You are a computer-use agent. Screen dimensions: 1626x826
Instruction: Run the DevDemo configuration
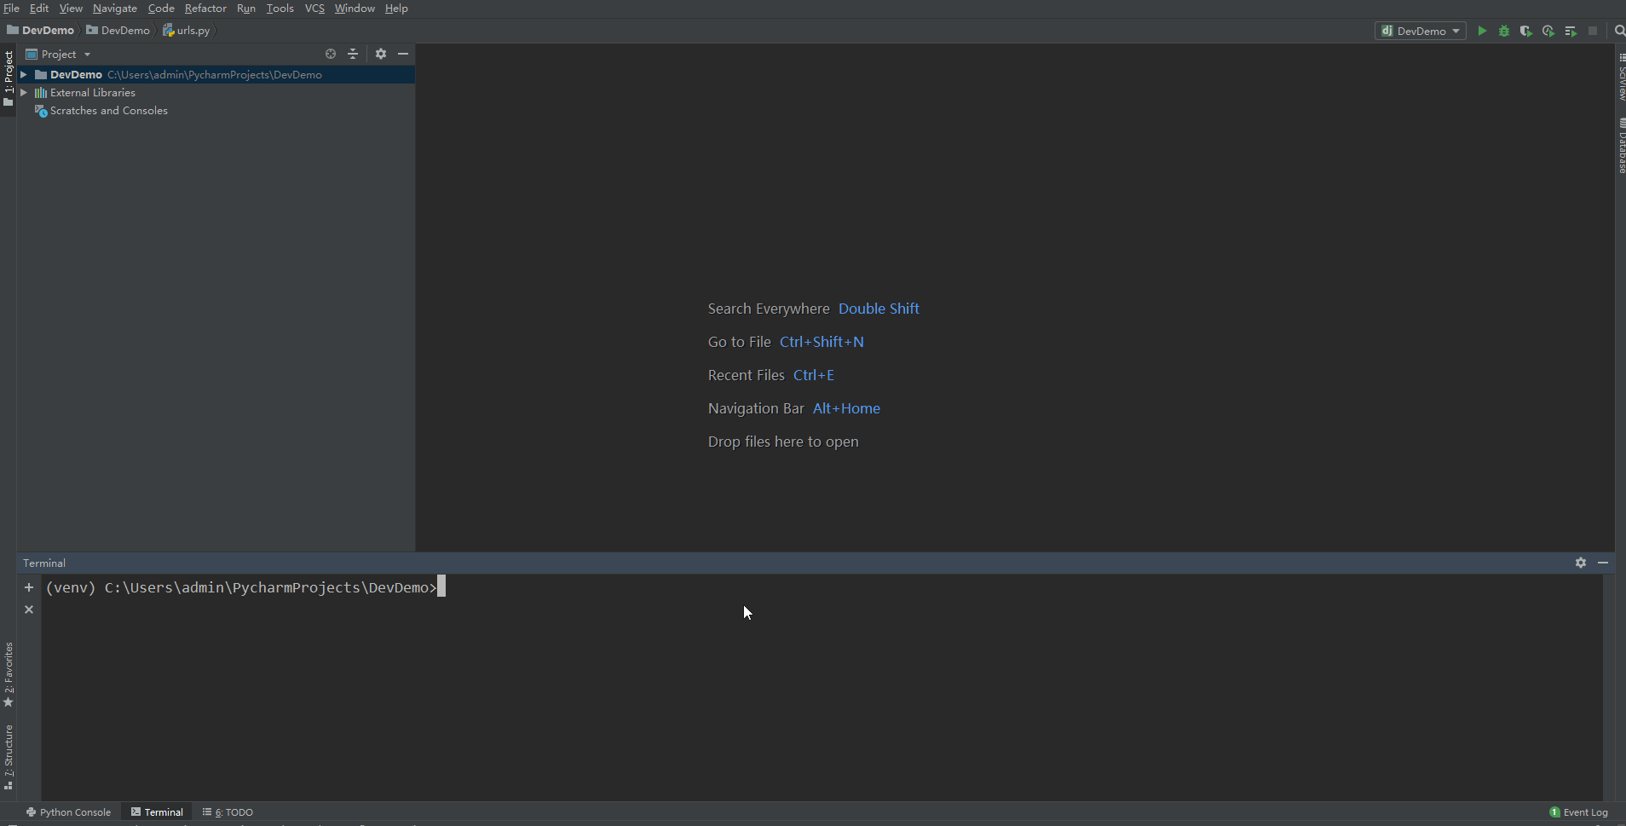click(1482, 31)
